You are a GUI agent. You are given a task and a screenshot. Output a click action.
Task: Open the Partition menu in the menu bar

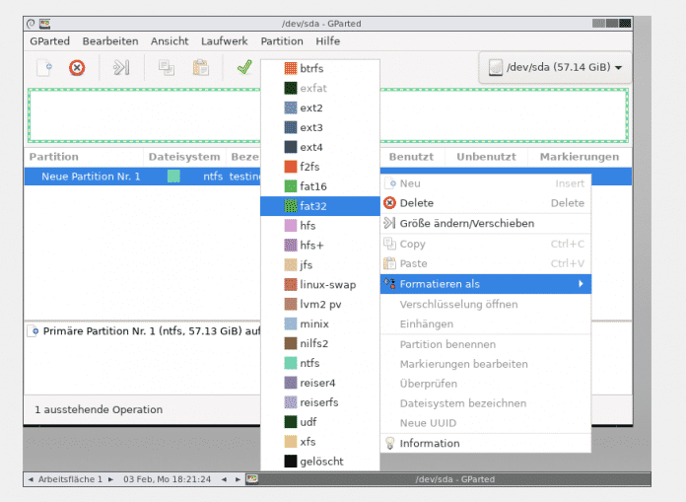(282, 41)
